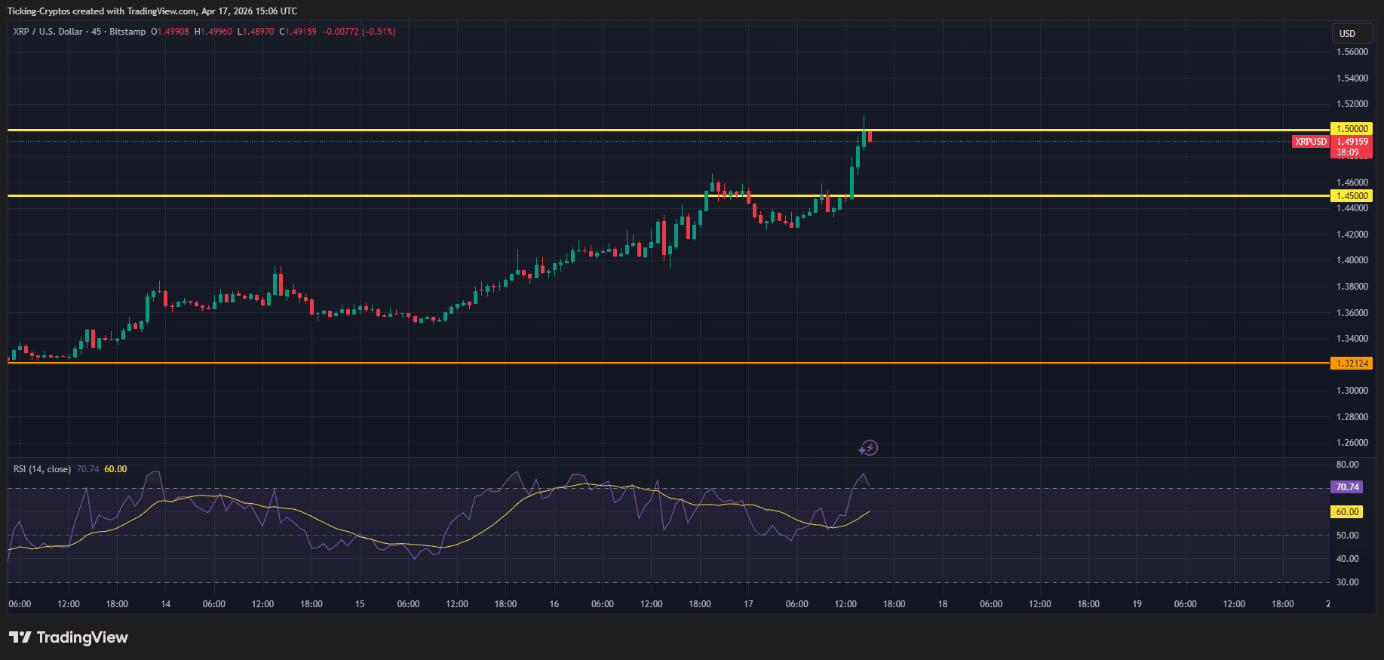The width and height of the screenshot is (1384, 660).
Task: Click the latest red candle near 1.50
Action: tap(870, 137)
